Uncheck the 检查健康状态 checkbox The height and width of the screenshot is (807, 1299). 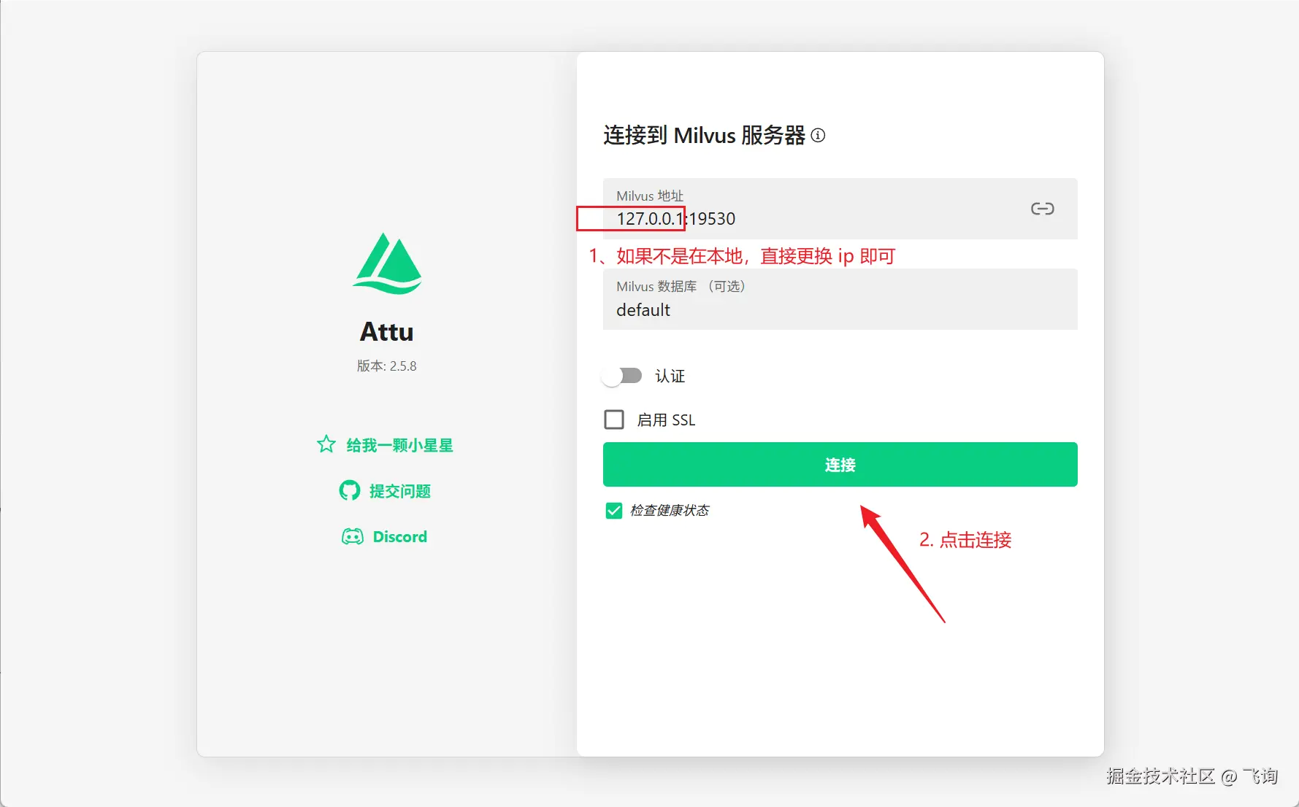coord(614,511)
